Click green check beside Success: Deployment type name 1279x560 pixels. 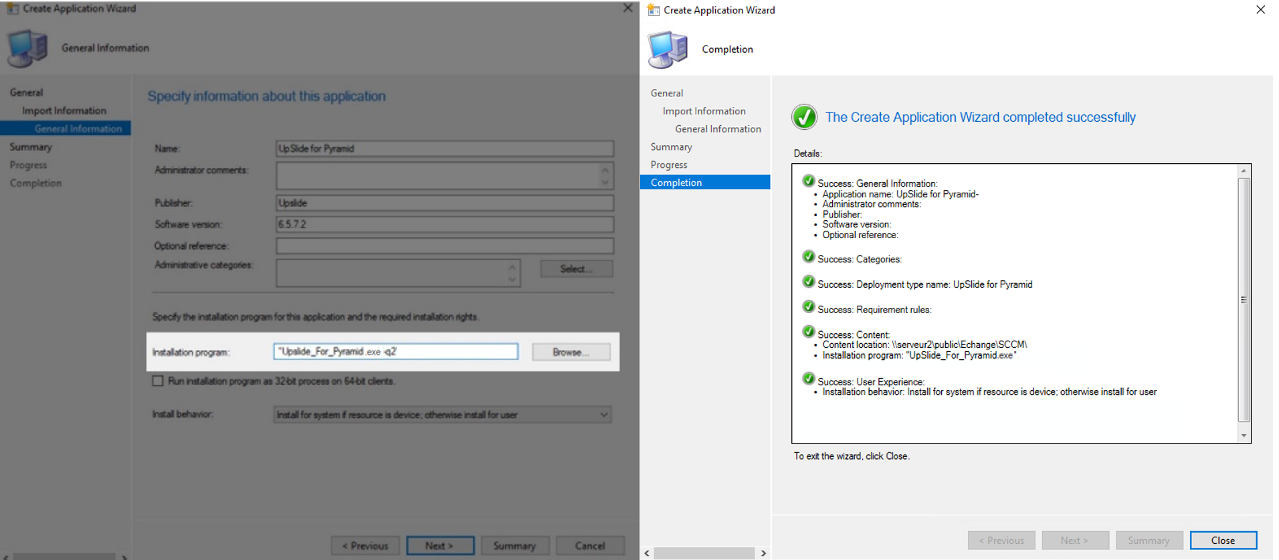click(x=808, y=282)
